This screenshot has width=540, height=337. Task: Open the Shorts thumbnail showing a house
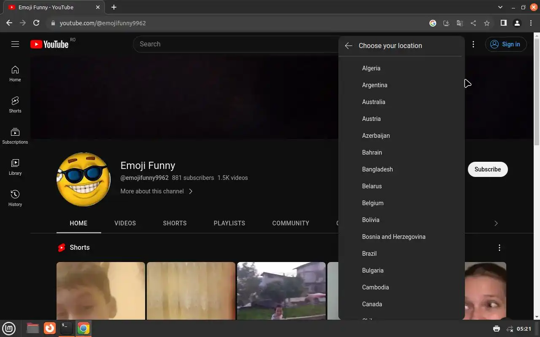281,291
